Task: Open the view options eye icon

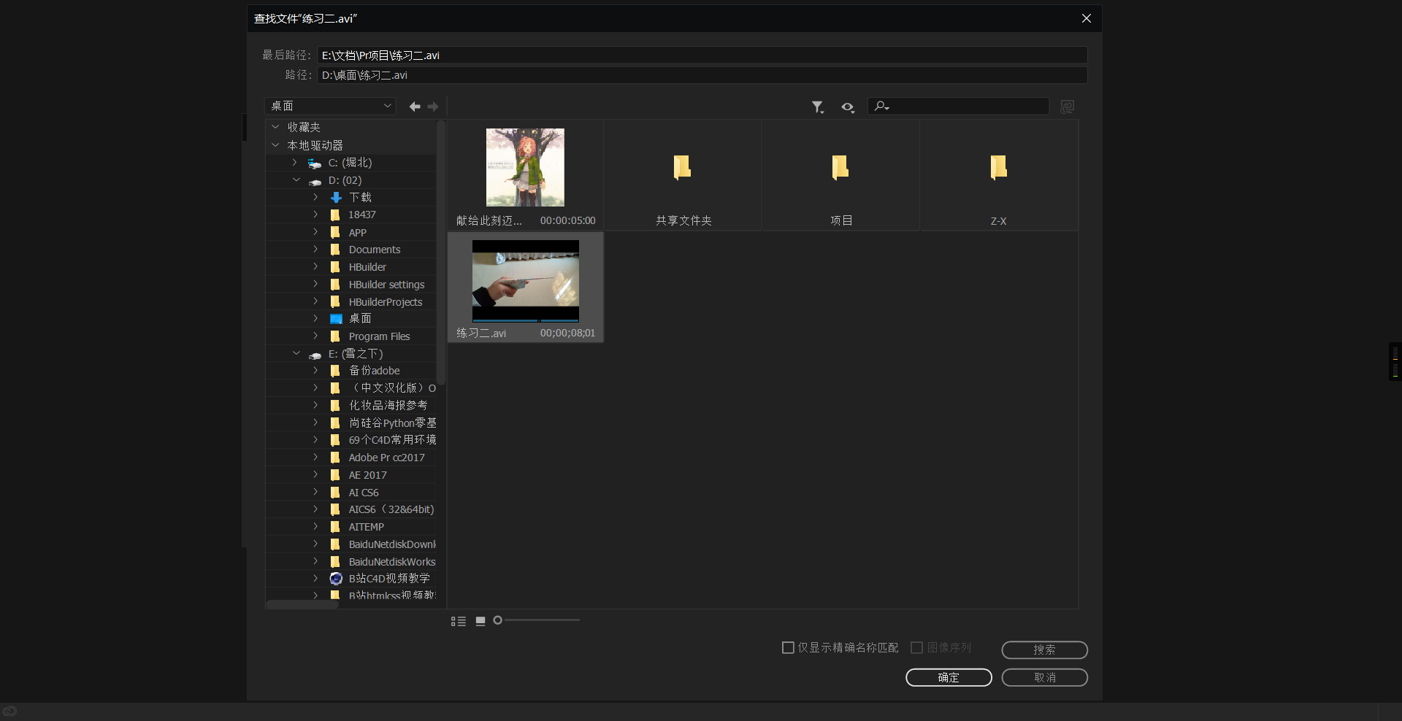Action: pyautogui.click(x=847, y=107)
